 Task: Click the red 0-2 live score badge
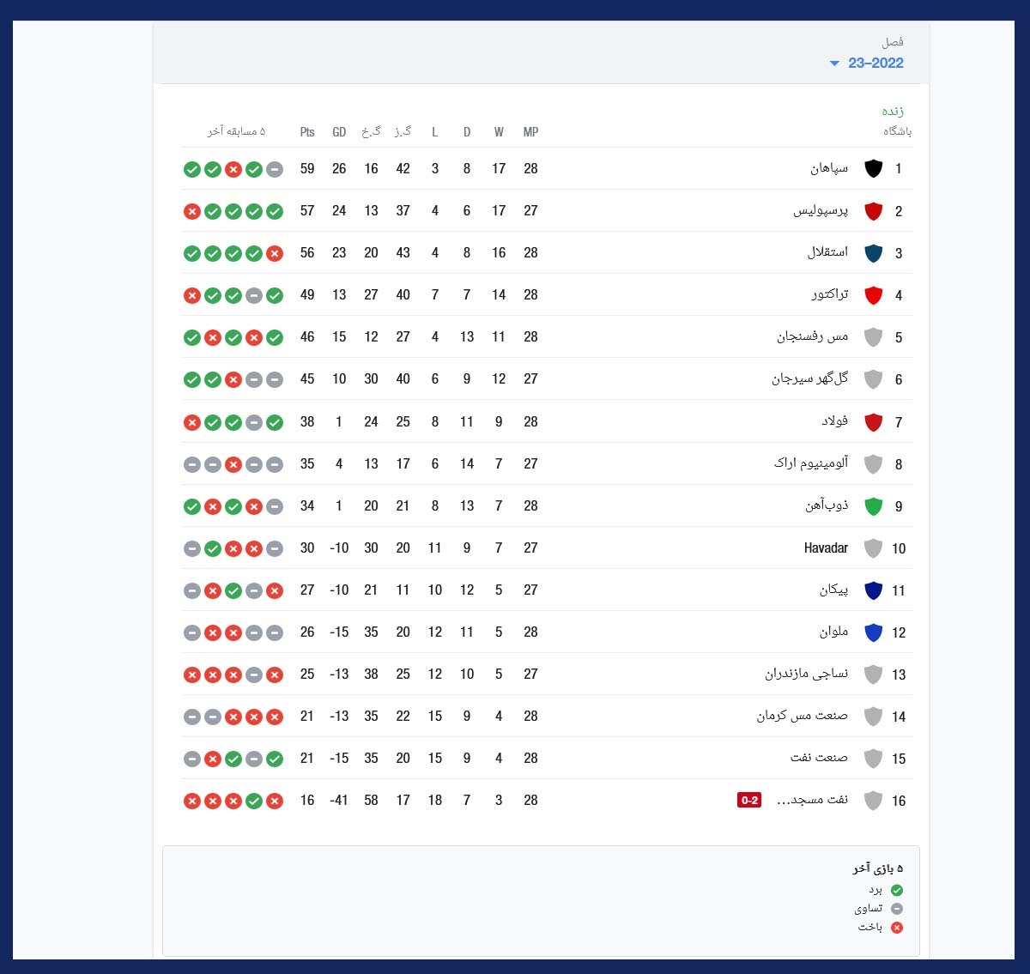tap(749, 799)
